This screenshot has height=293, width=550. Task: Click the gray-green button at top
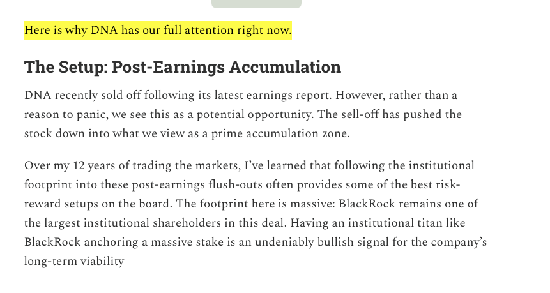click(x=256, y=3)
